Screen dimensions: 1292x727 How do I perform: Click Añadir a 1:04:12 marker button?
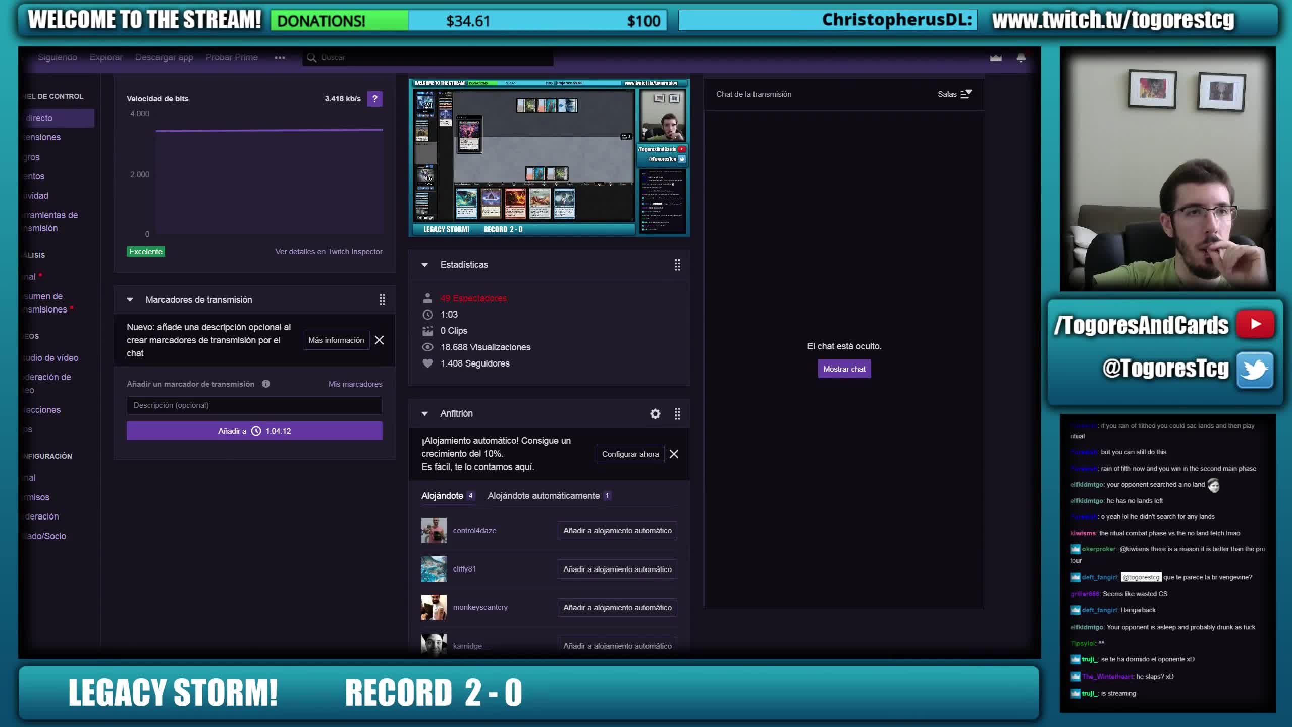click(x=254, y=431)
